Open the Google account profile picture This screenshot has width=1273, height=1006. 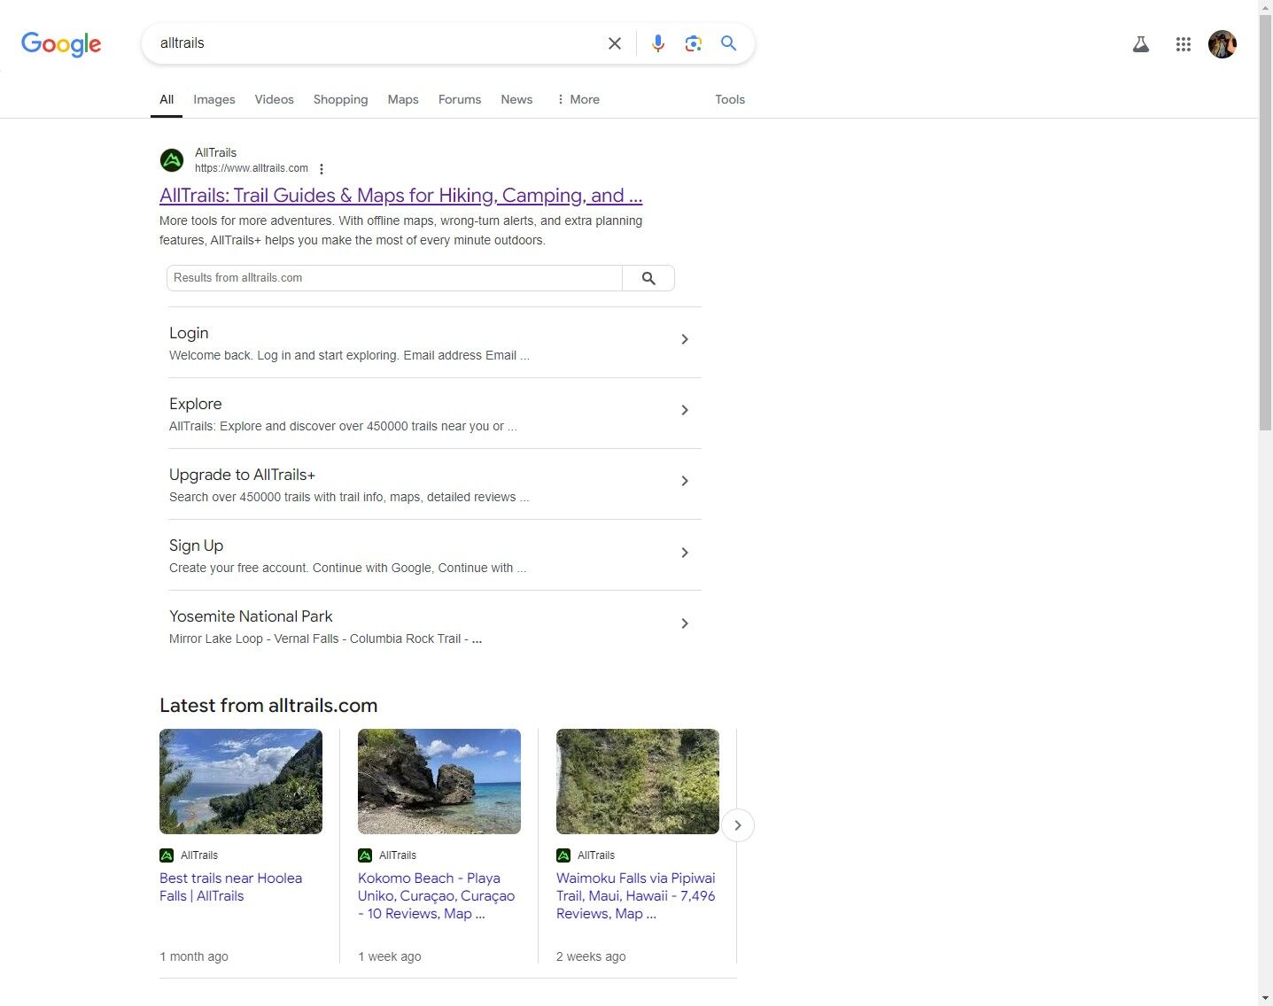click(1223, 44)
